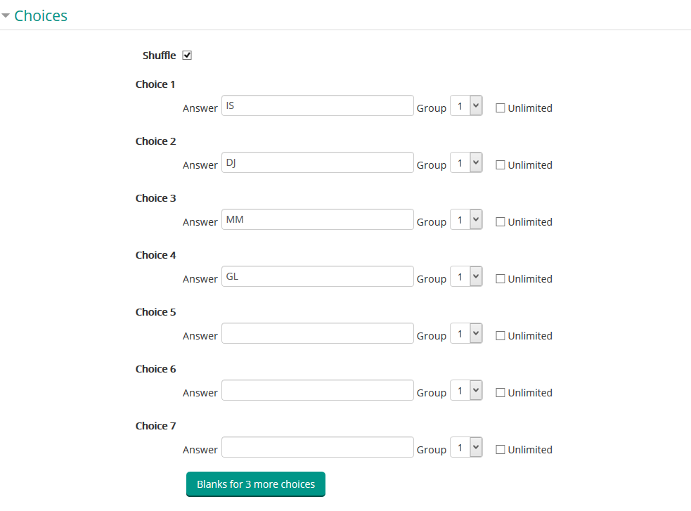
Task: Click the empty Answer field for Choice 5
Action: [x=317, y=332]
